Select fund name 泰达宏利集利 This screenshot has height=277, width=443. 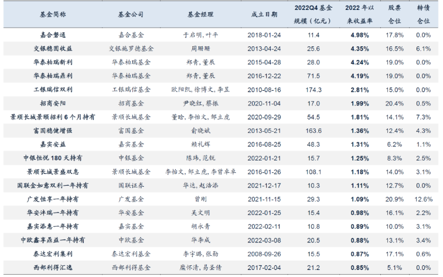53,254
